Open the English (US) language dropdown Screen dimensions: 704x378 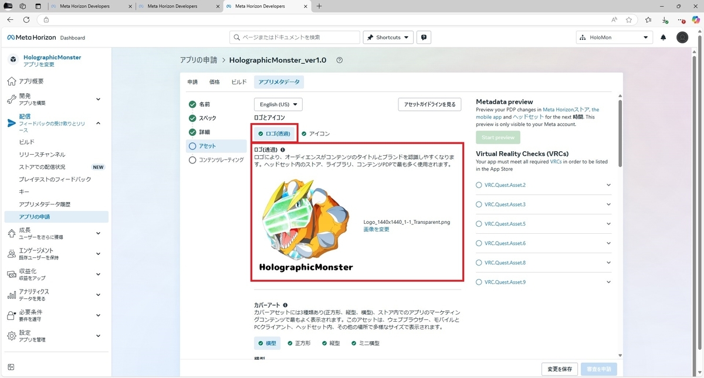pos(278,104)
